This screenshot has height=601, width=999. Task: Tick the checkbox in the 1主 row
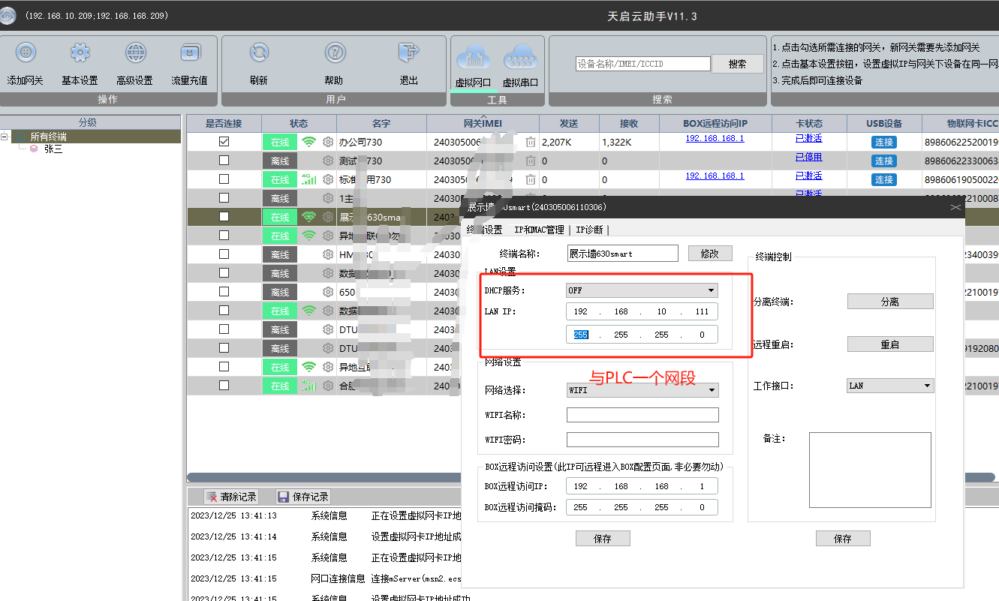(224, 197)
